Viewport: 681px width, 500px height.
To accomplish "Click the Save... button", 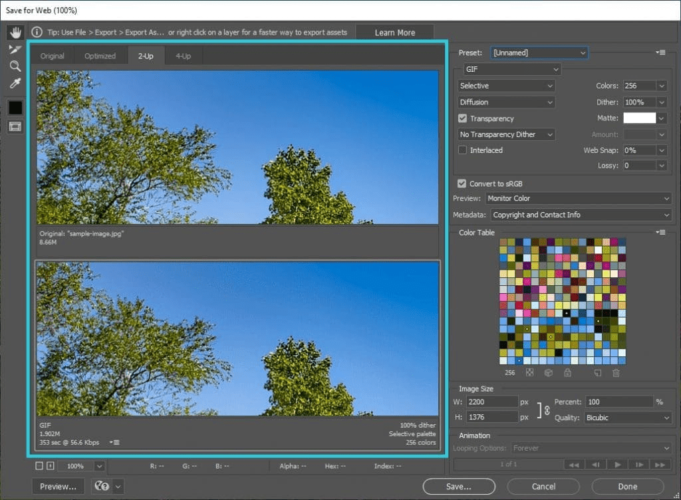I will [x=459, y=486].
